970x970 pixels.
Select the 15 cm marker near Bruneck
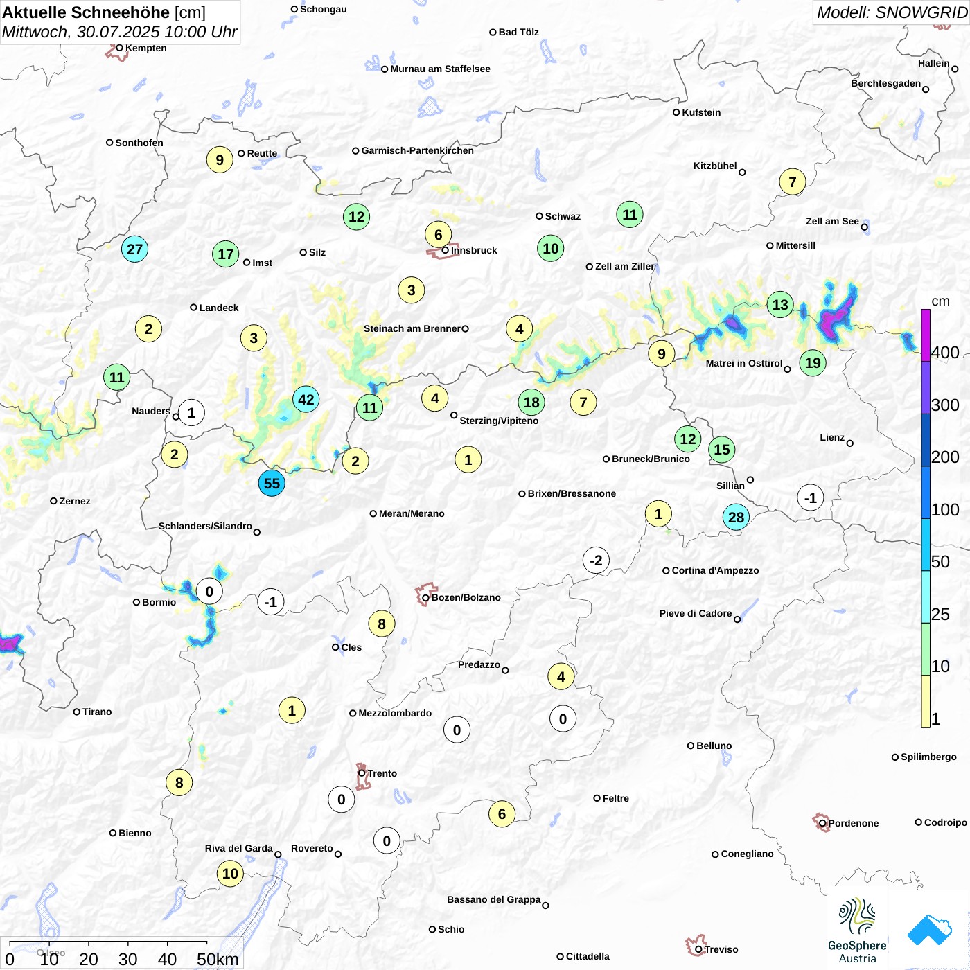click(x=722, y=449)
